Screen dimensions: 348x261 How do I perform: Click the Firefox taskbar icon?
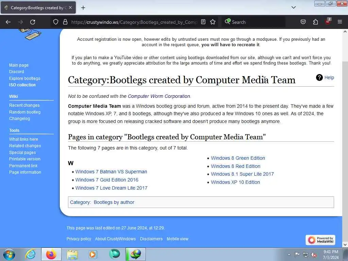(51, 254)
